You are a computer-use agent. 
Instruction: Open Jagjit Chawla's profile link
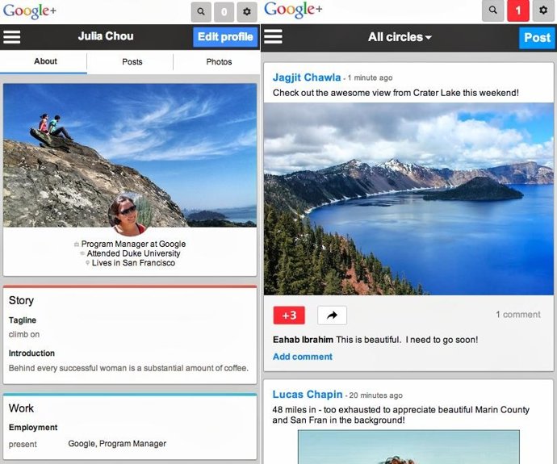coord(307,77)
